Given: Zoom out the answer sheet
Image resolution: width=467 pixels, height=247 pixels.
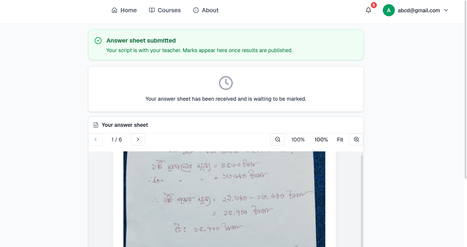Looking at the screenshot, I should tap(278, 139).
